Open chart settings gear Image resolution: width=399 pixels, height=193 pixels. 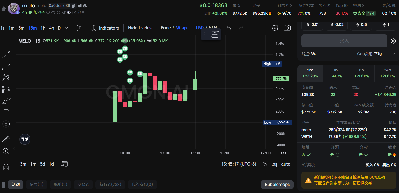275,28
